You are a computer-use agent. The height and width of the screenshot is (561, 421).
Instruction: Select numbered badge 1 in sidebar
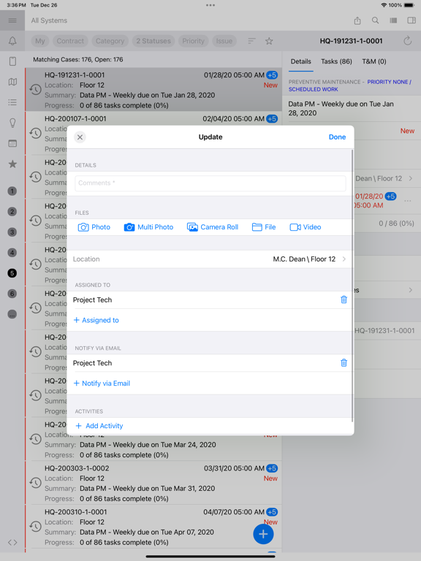(12, 191)
